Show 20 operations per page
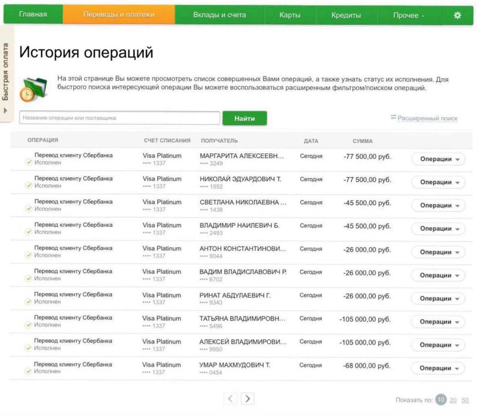477x418 pixels. point(453,400)
